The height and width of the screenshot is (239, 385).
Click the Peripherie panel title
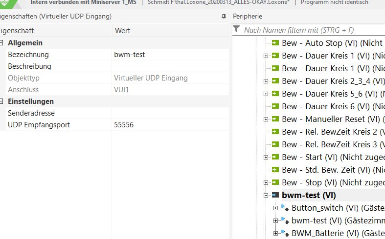248,17
